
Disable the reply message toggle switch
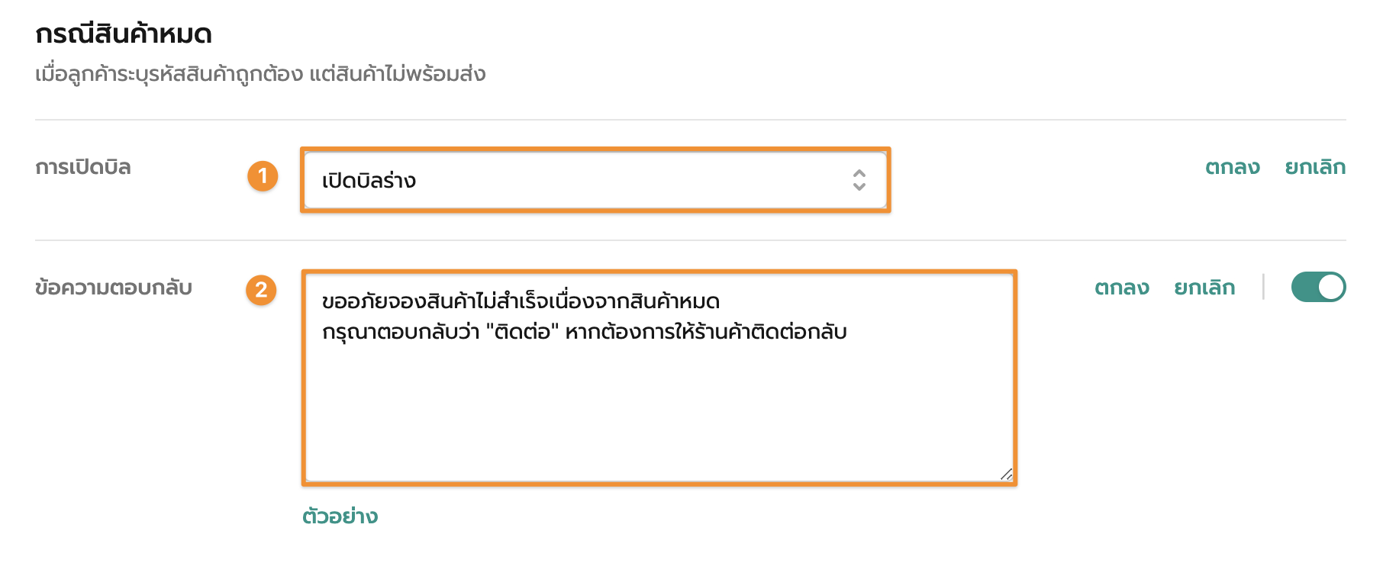[1317, 287]
